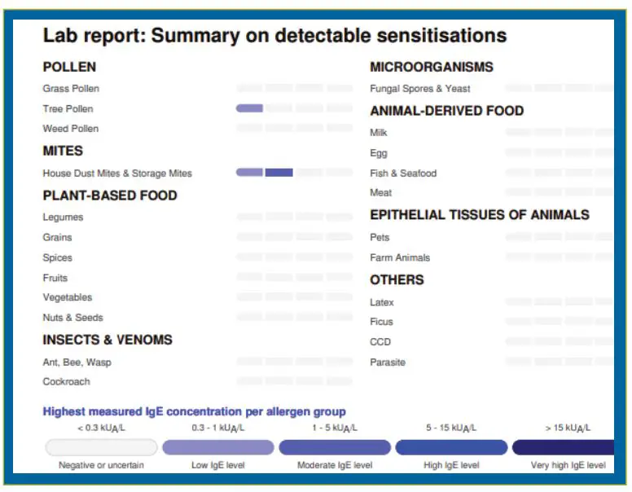Select the Nuts & Seeds row label

pyautogui.click(x=73, y=318)
